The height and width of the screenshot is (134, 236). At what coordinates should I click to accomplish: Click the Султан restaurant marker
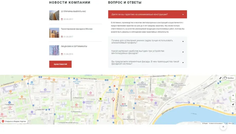(11, 91)
